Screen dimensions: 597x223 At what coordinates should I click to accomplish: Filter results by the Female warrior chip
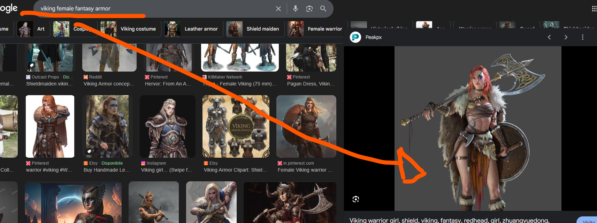tap(316, 29)
